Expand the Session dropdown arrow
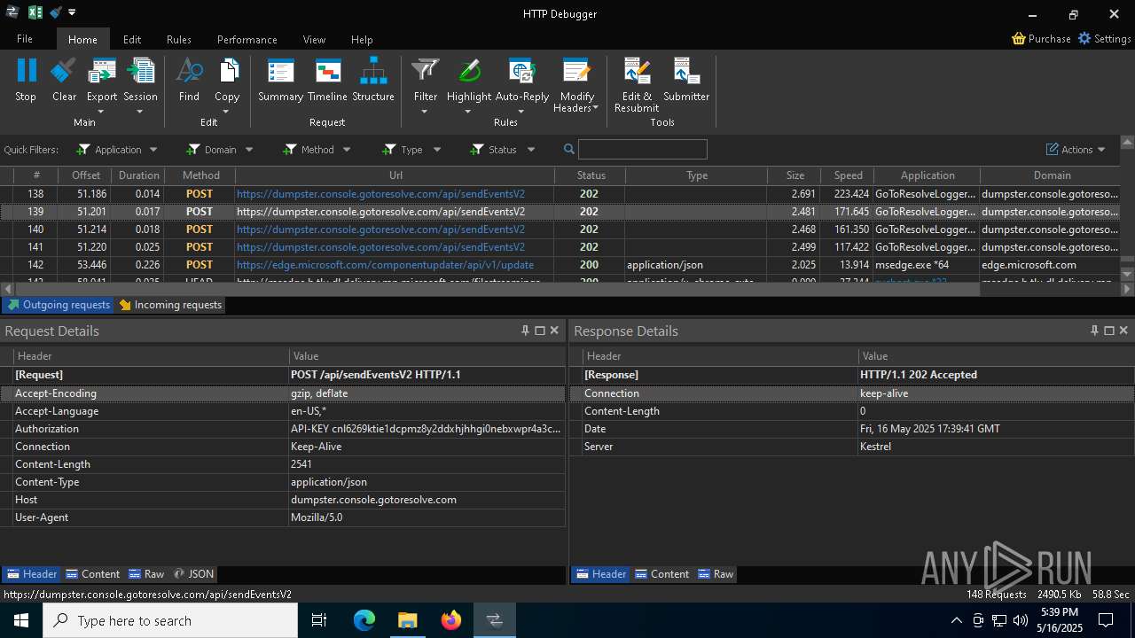Screen dimensions: 1135x638 point(140,112)
